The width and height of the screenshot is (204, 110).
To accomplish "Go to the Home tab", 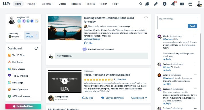I will tap(18, 4).
